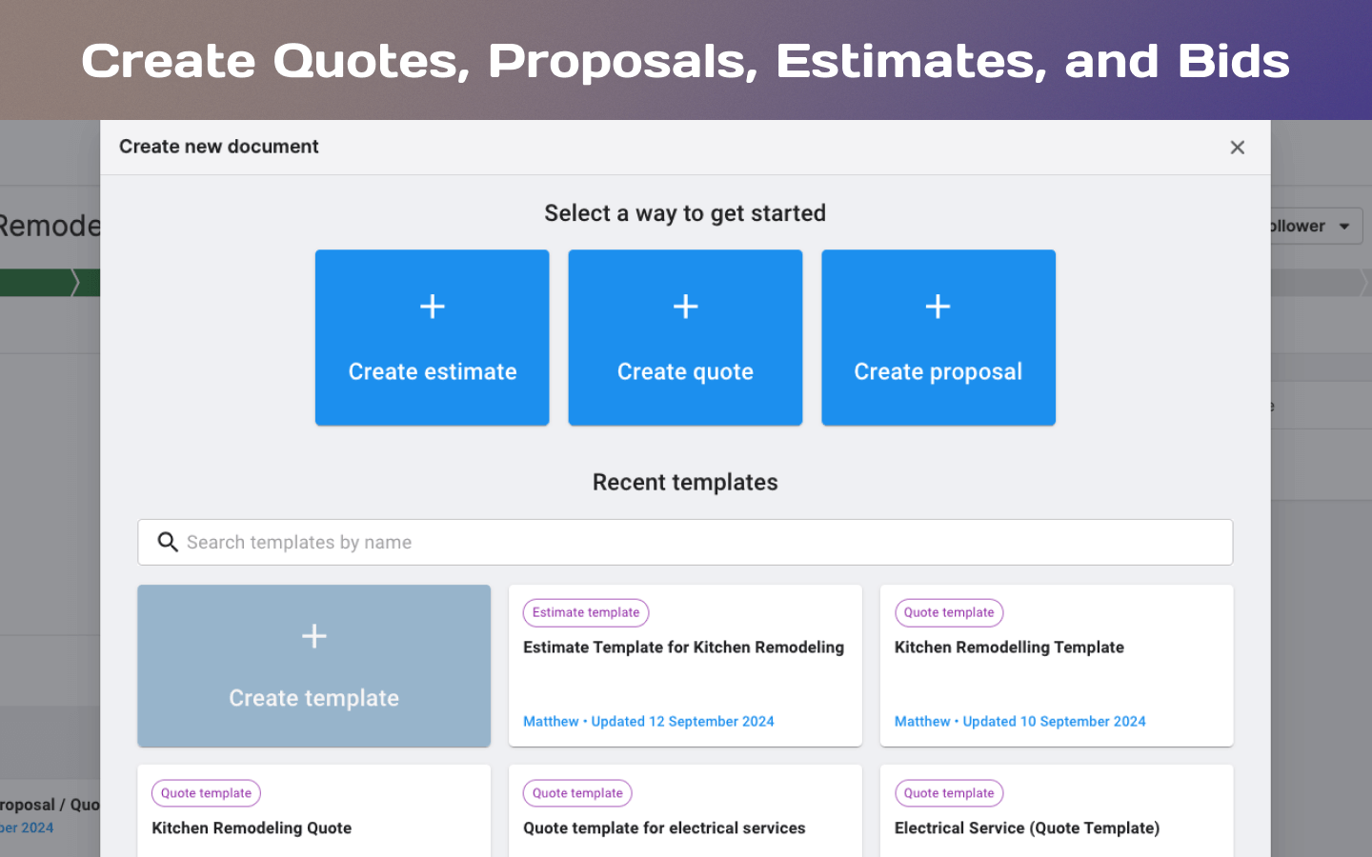The width and height of the screenshot is (1372, 857).
Task: Click the plus icon on Create estimate
Action: click(433, 307)
